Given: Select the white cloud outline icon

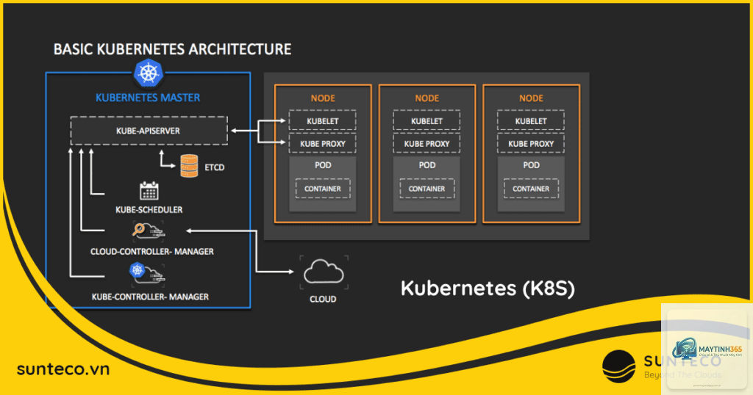Looking at the screenshot, I should (324, 272).
